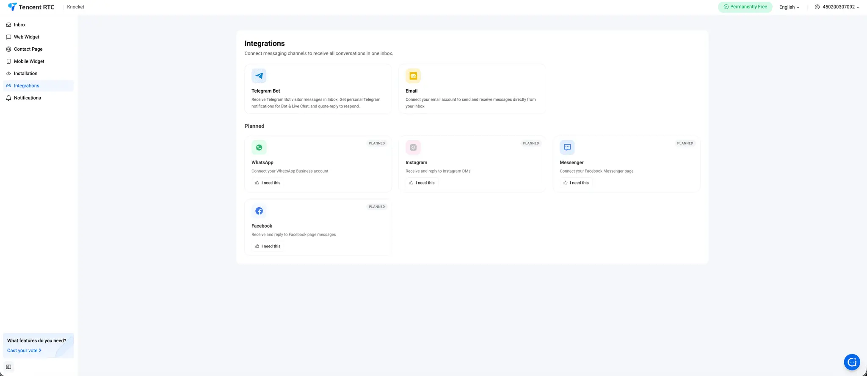
Task: Click the 'Integrations' page heading
Action: (265, 44)
